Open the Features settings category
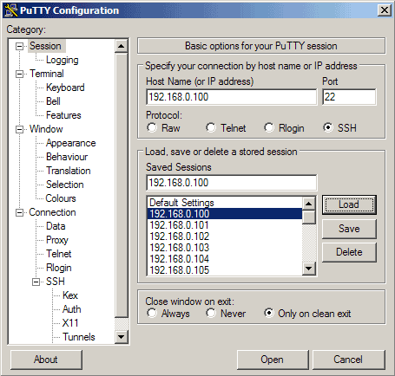The height and width of the screenshot is (376, 395). pyautogui.click(x=63, y=115)
